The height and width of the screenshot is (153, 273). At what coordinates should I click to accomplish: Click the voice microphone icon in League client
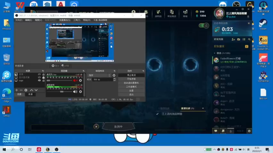pos(231,131)
